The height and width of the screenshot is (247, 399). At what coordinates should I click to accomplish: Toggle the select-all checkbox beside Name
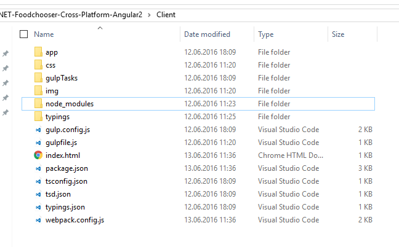click(x=23, y=34)
